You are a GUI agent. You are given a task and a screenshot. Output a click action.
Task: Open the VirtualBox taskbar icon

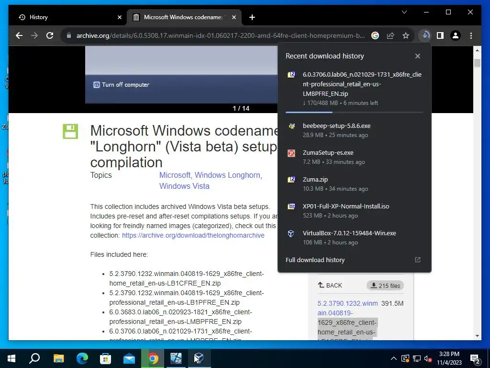click(x=199, y=358)
